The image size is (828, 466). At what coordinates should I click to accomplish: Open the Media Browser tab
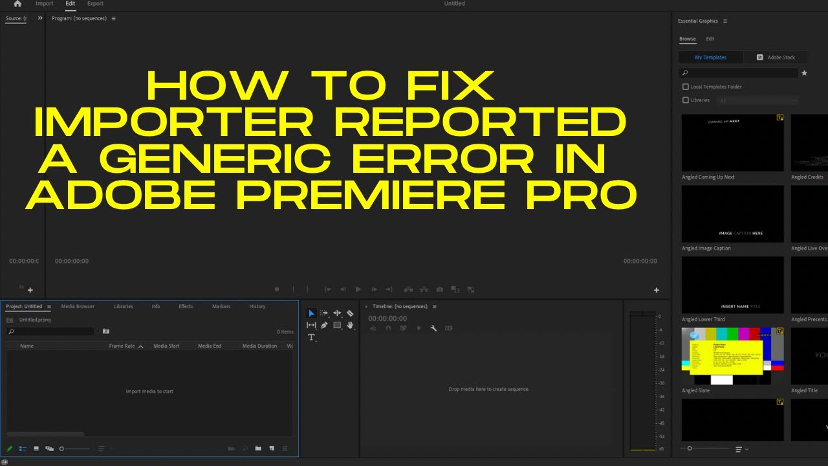[x=78, y=306]
